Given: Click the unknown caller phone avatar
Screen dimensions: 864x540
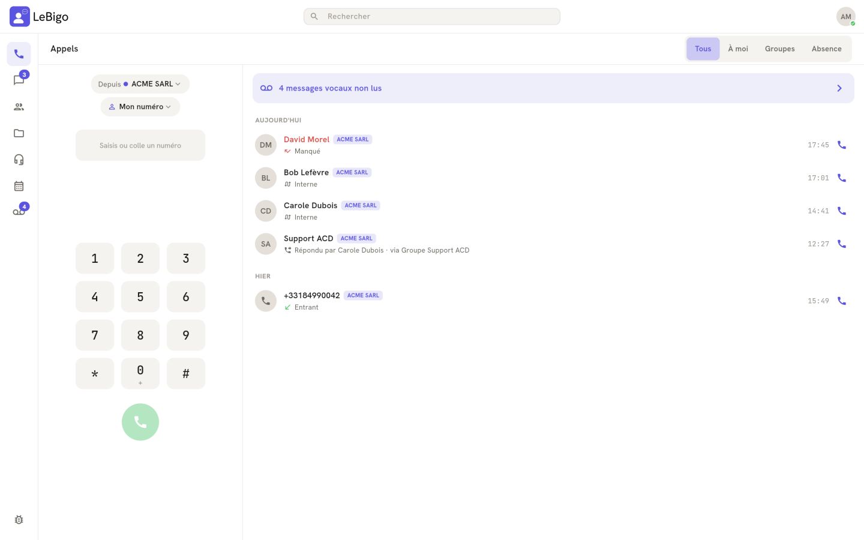Looking at the screenshot, I should click(x=266, y=301).
